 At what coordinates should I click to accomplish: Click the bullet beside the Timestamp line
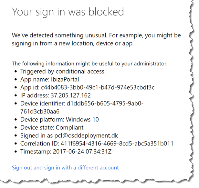click(16, 152)
